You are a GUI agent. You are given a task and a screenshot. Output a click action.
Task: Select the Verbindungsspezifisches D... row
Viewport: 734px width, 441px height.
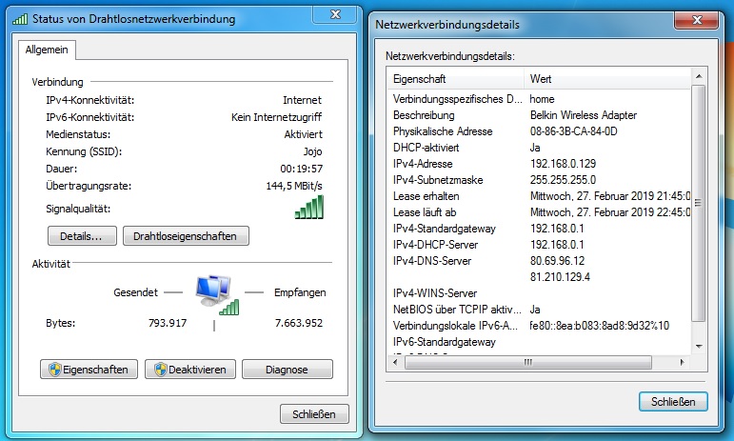[539, 99]
